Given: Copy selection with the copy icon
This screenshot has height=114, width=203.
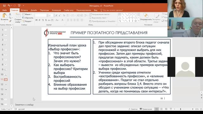Looking at the screenshot, I should coord(10,18).
